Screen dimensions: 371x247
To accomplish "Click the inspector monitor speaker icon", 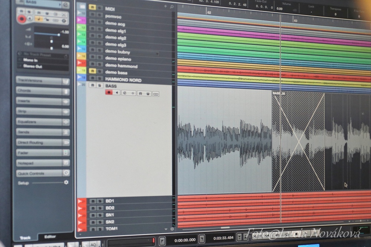I will tap(30, 19).
